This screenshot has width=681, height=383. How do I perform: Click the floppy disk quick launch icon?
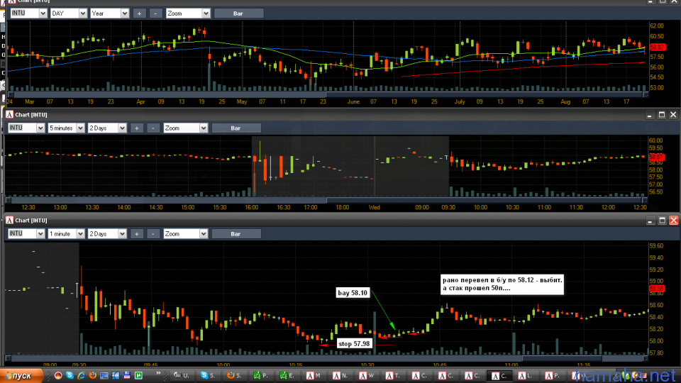point(127,375)
